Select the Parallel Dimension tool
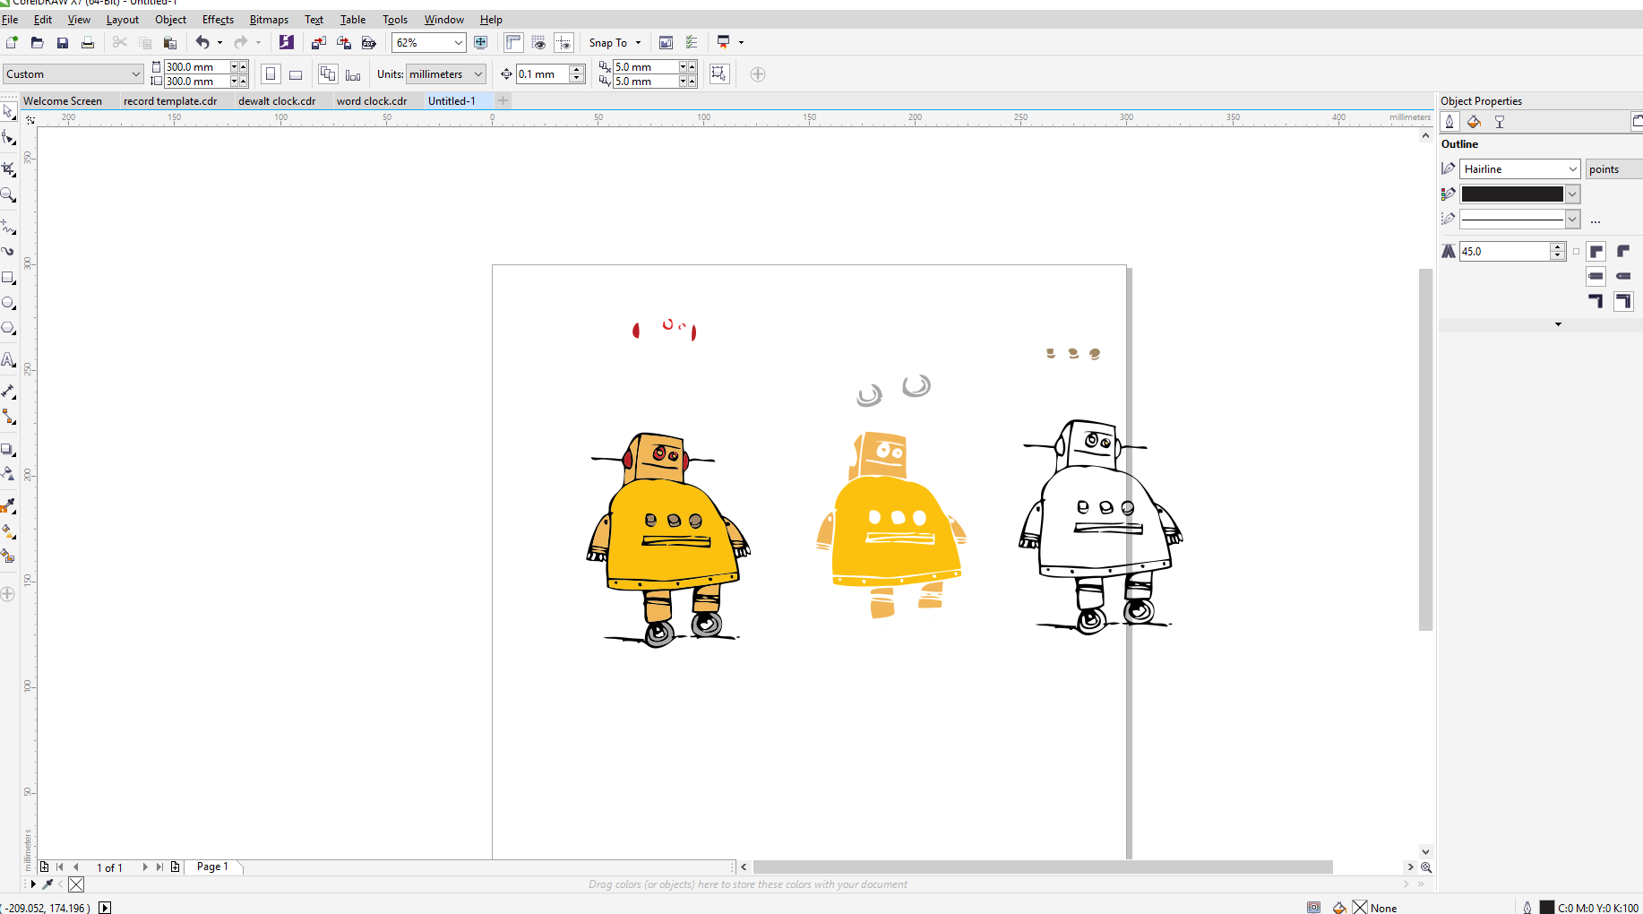 pyautogui.click(x=8, y=391)
